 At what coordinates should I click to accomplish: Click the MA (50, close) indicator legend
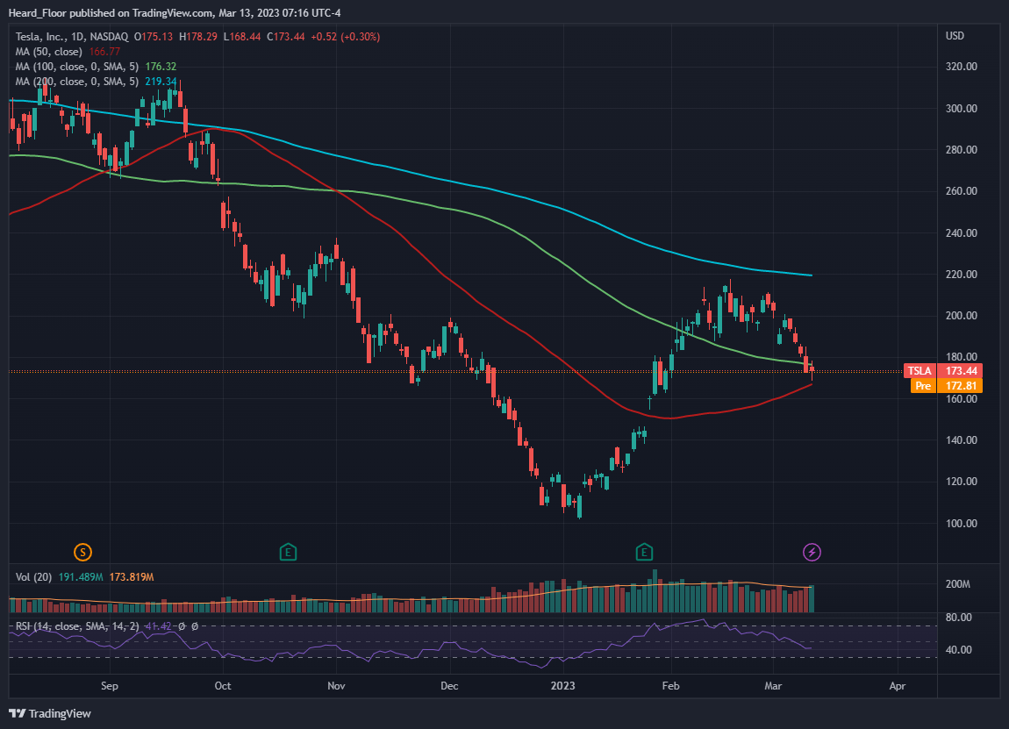pyautogui.click(x=49, y=52)
